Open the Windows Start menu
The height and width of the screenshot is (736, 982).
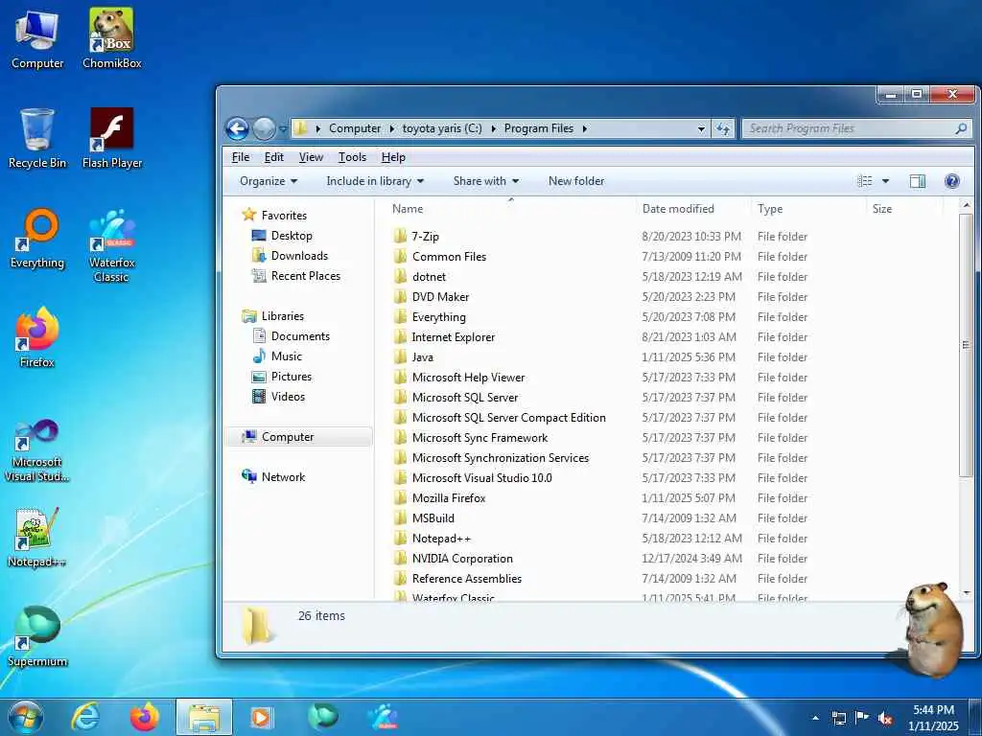26,717
